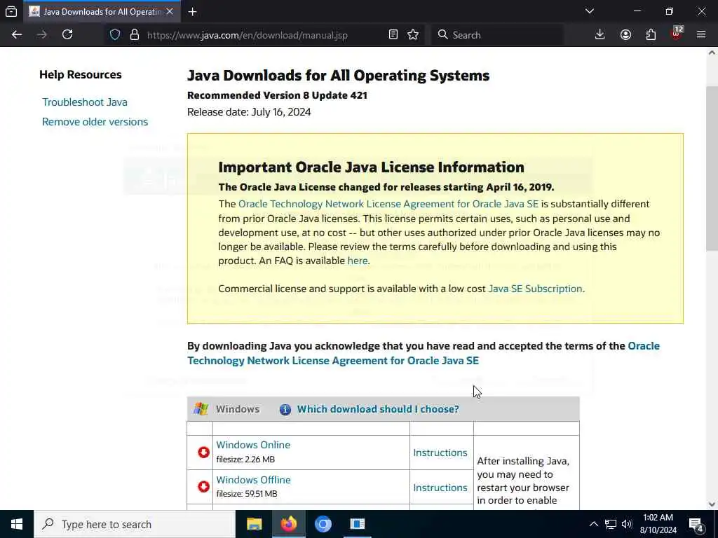This screenshot has width=718, height=538.
Task: Reload the Java downloads page
Action: point(67,35)
